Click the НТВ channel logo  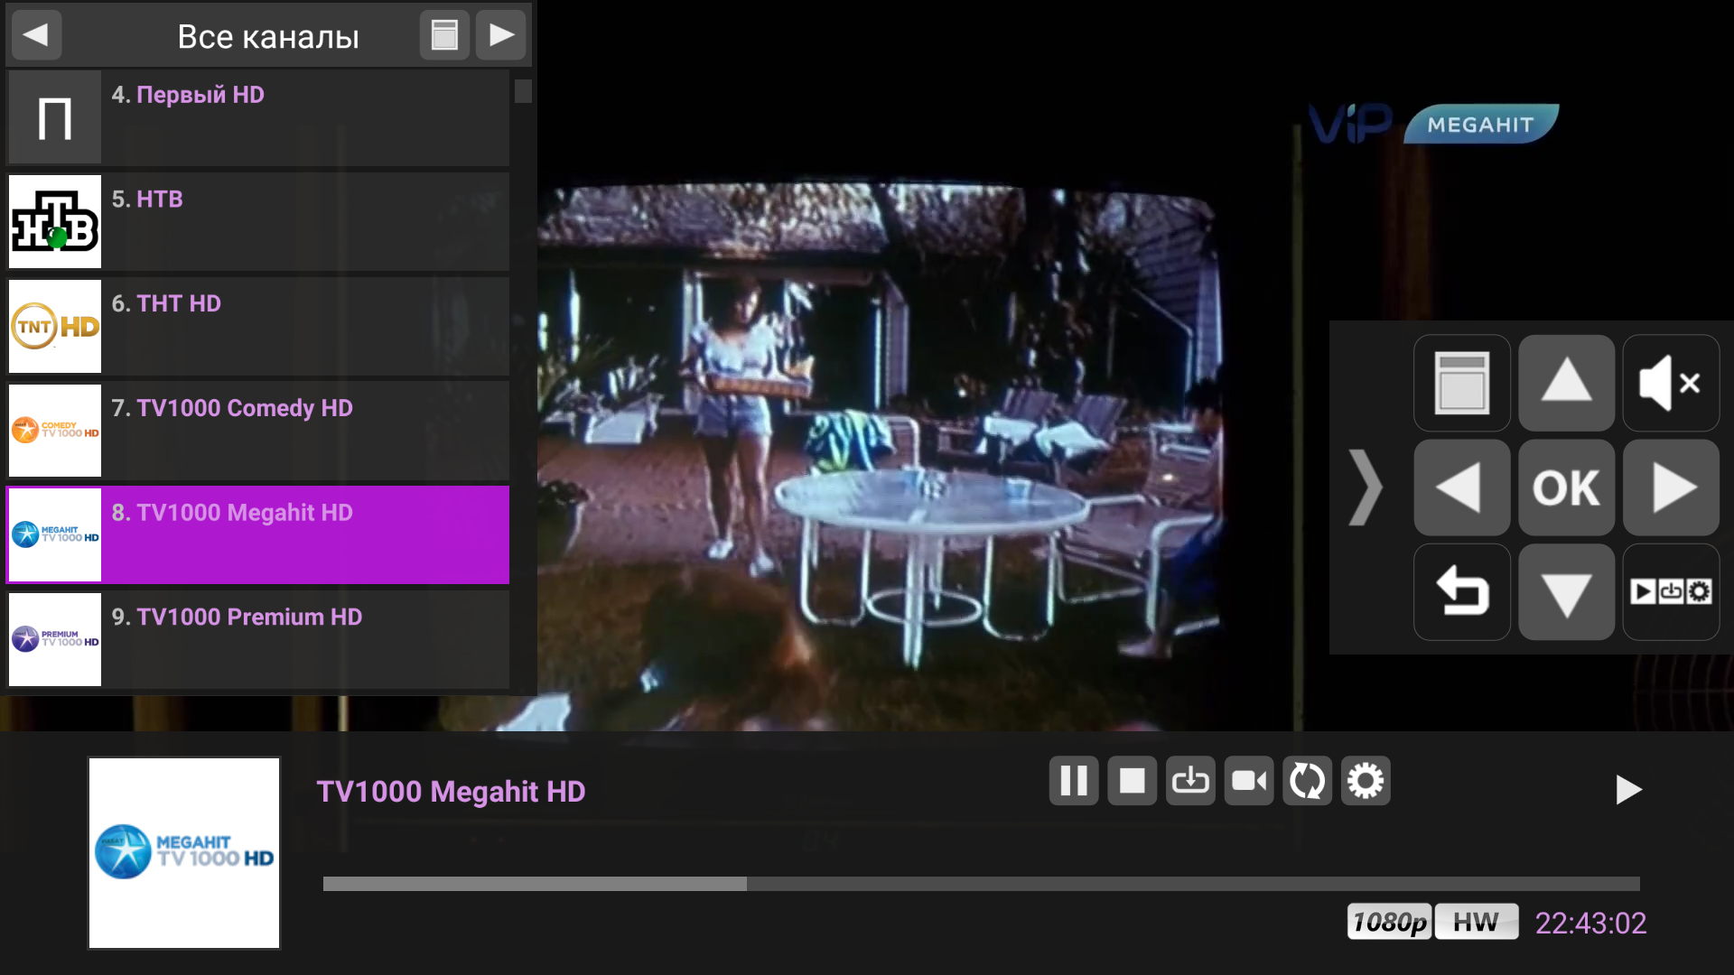pyautogui.click(x=55, y=222)
